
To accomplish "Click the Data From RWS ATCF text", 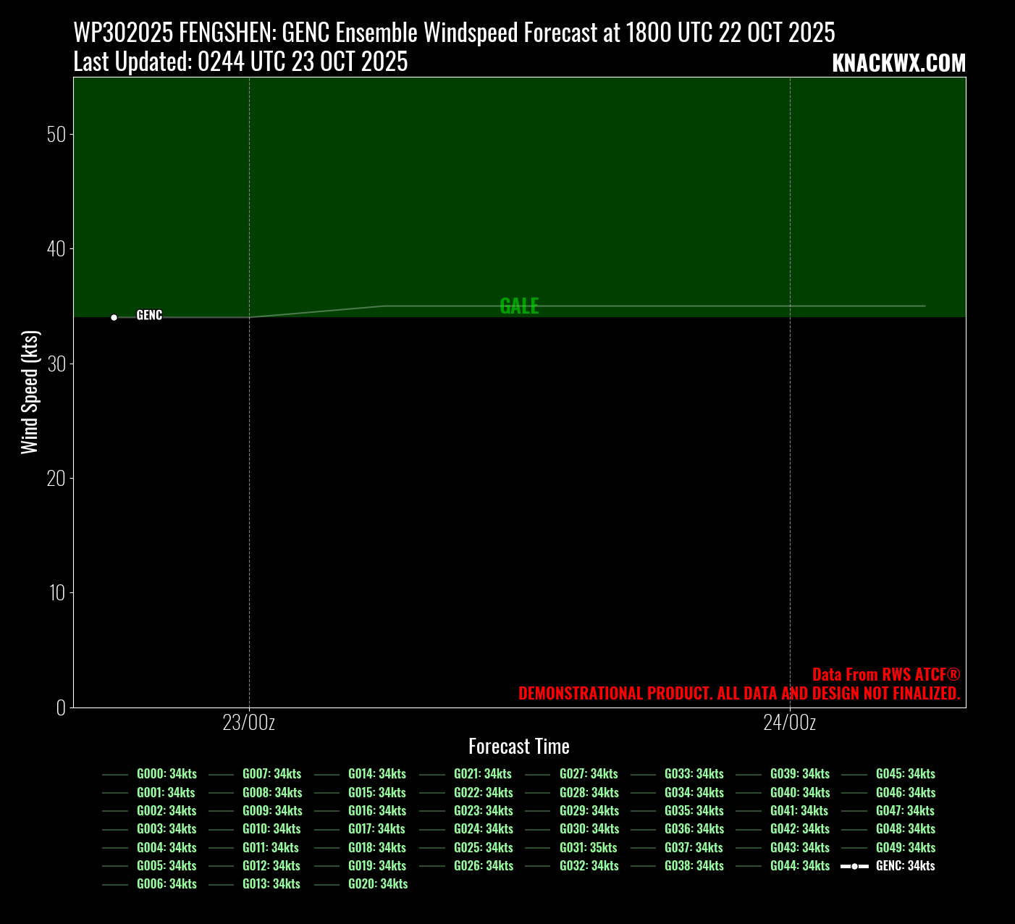I will pos(885,675).
